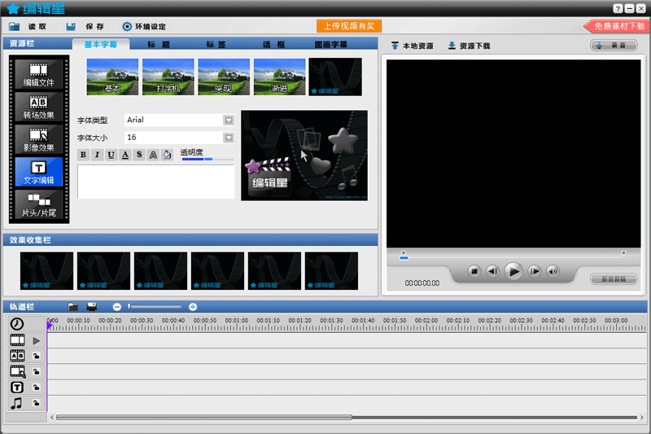Open the 资源下载 resource download tab
This screenshot has width=651, height=434.
[470, 46]
